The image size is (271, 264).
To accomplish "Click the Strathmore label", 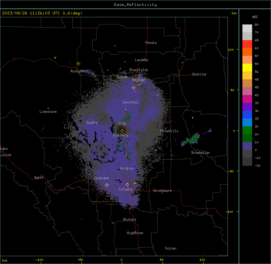I will (162, 191).
